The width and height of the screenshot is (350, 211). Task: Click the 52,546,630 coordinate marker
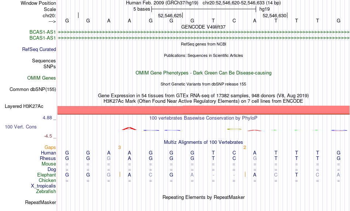point(274,15)
